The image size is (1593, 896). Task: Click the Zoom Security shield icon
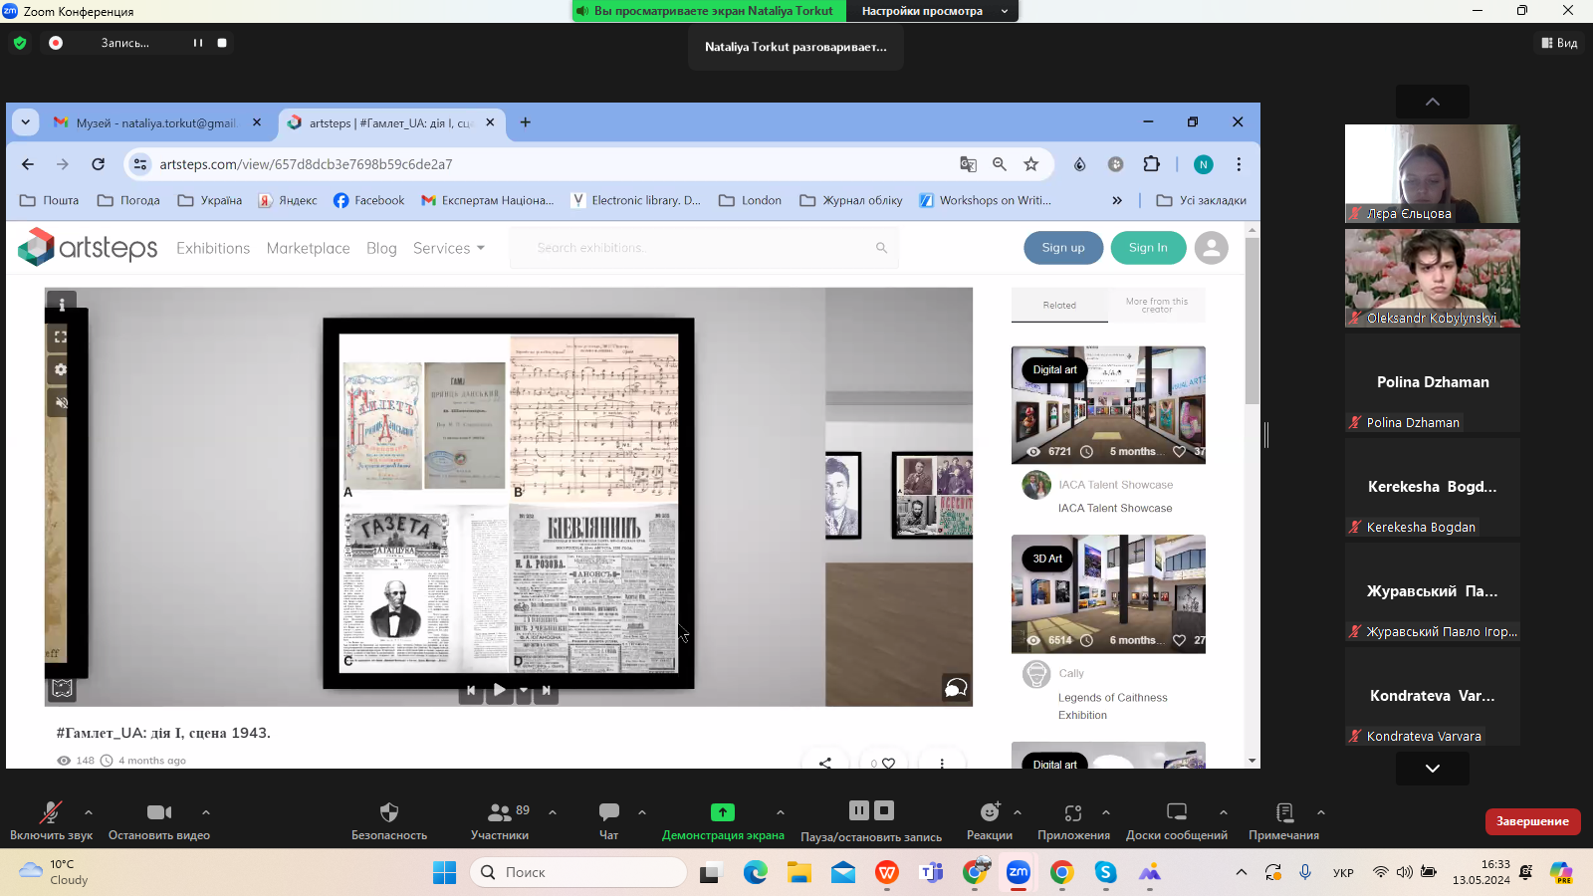point(389,812)
